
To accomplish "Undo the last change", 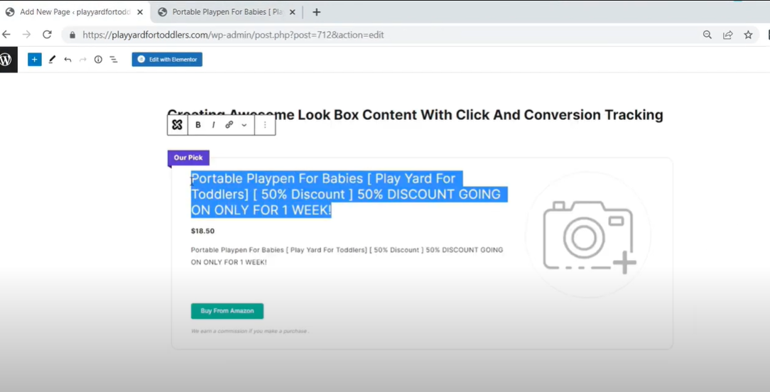I will pos(67,60).
